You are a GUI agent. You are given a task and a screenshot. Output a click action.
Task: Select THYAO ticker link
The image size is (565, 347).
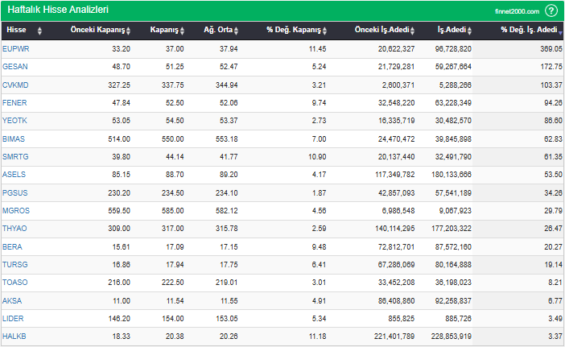14,229
